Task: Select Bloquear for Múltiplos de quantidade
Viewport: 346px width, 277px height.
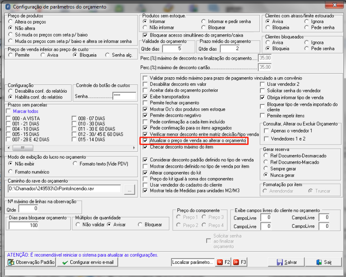Action: tap(140, 225)
